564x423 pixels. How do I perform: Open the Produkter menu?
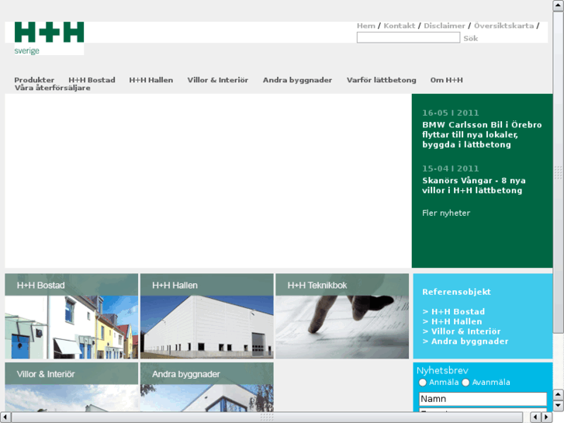coord(34,80)
